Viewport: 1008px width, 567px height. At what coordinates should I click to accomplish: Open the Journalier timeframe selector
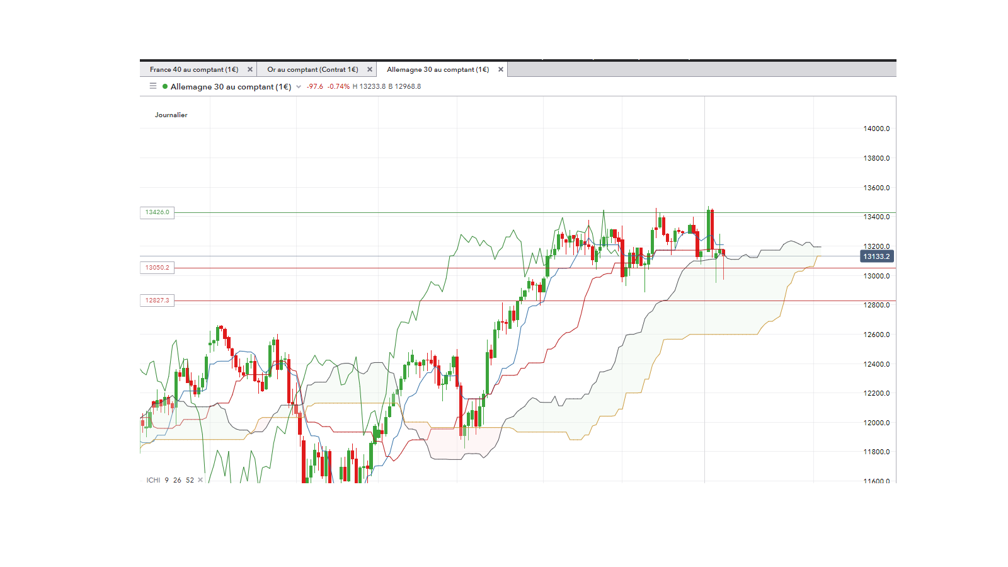pyautogui.click(x=171, y=115)
